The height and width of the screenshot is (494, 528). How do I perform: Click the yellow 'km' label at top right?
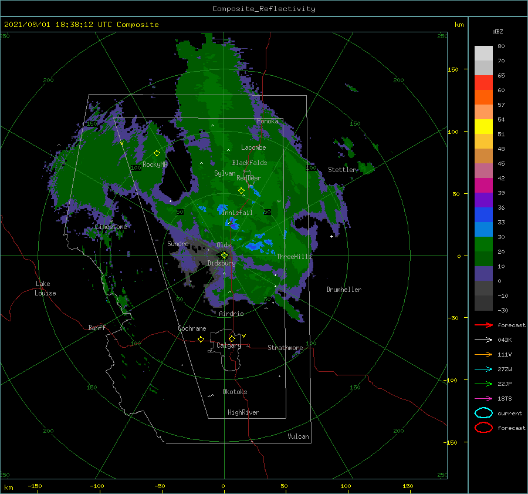[x=459, y=25]
